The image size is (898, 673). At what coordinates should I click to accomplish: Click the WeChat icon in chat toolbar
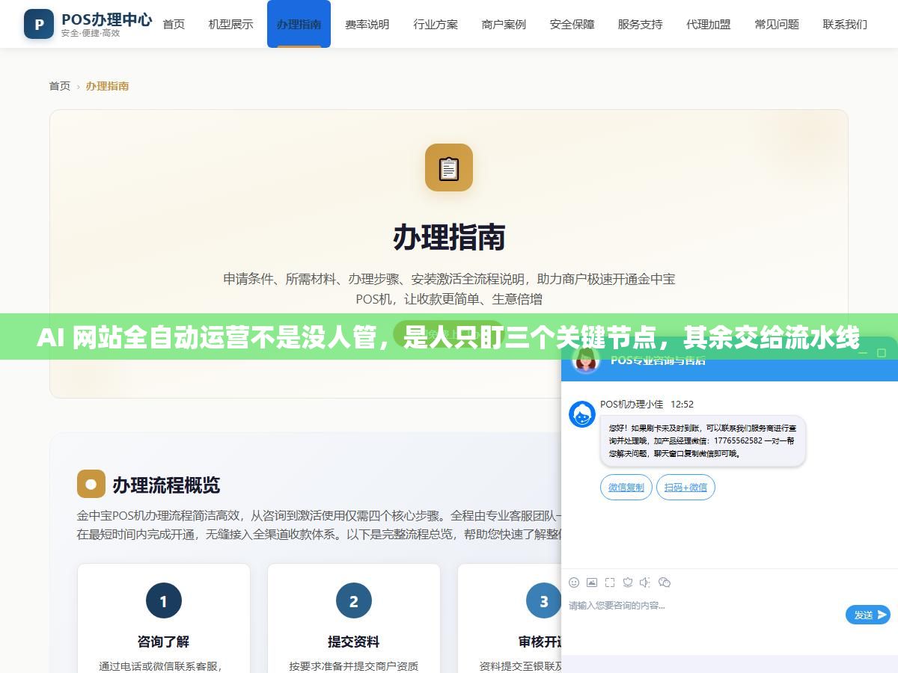click(x=665, y=582)
